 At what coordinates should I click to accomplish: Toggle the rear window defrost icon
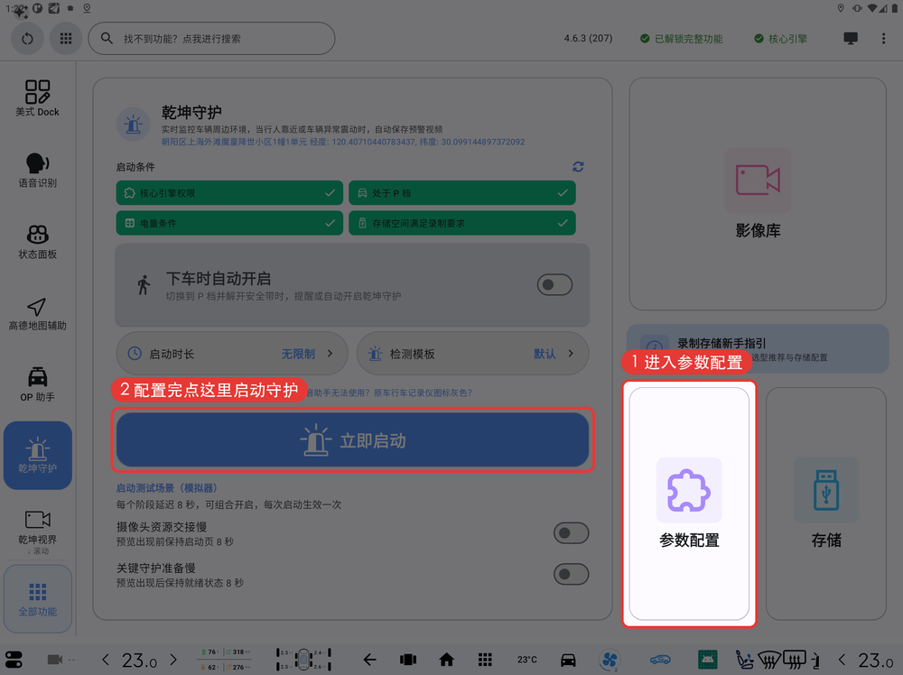pos(795,660)
